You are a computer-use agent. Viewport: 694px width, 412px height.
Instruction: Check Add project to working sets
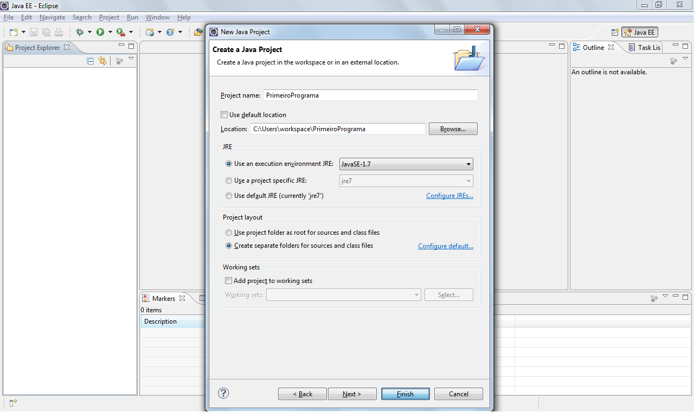[228, 281]
